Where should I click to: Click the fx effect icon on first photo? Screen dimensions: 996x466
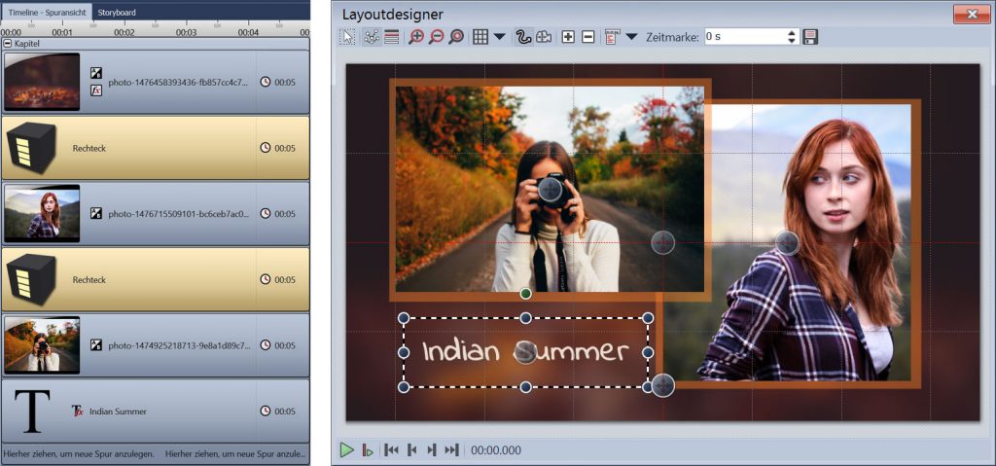(x=96, y=90)
